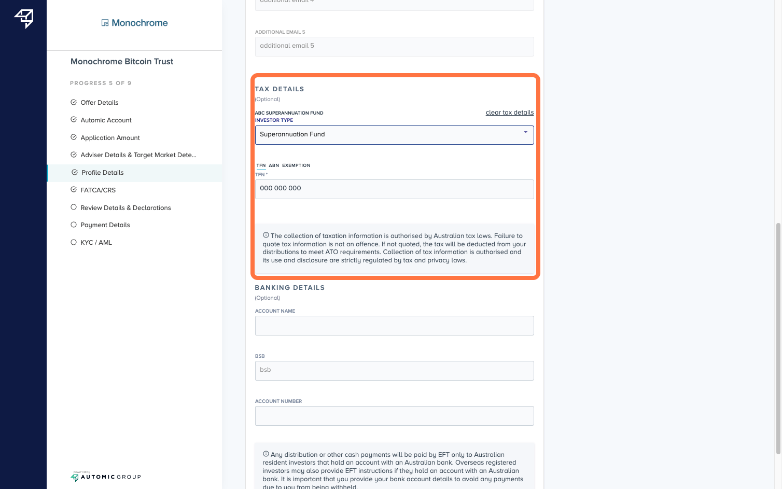The image size is (782, 489).
Task: Click the TFN number input field
Action: click(x=394, y=189)
